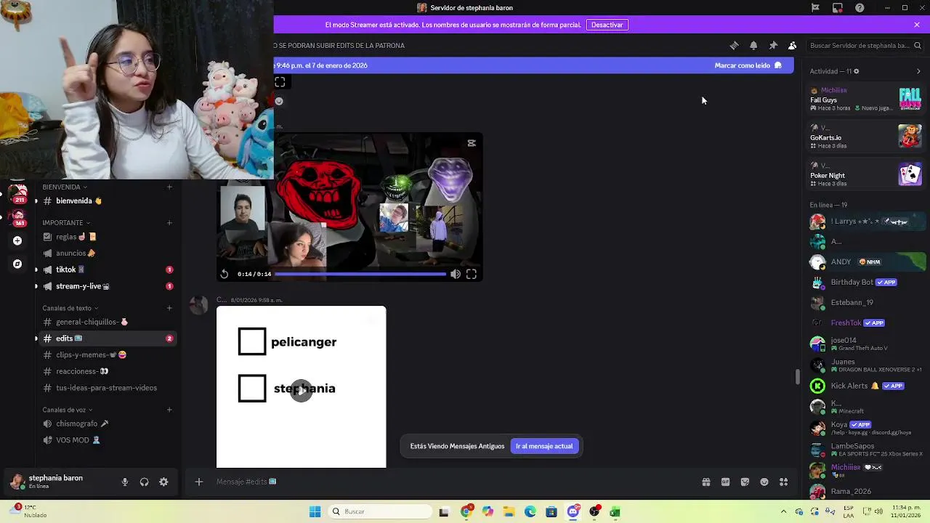Check the pelicanger checkbox in video thumbnail
The width and height of the screenshot is (930, 523).
pyautogui.click(x=252, y=341)
